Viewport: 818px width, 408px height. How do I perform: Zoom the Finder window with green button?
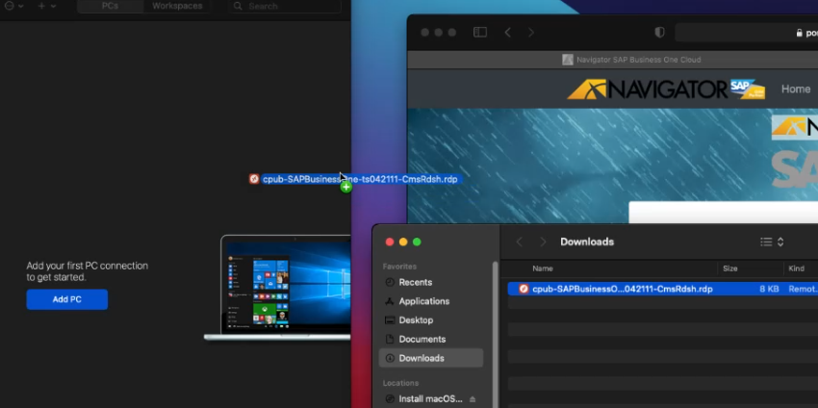(x=417, y=242)
